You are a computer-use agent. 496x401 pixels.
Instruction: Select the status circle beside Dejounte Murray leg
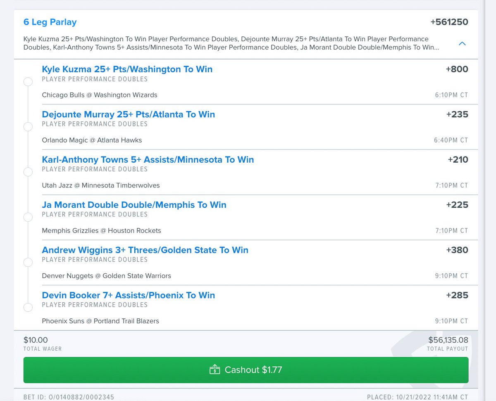pyautogui.click(x=28, y=127)
